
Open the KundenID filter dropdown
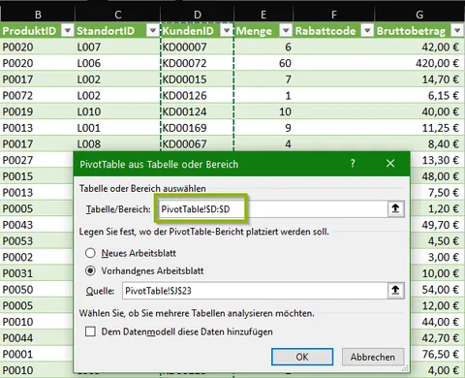(227, 31)
